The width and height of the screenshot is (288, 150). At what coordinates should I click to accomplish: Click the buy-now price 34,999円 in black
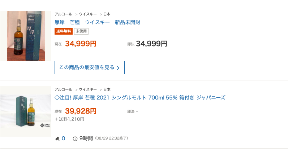[x=151, y=44]
